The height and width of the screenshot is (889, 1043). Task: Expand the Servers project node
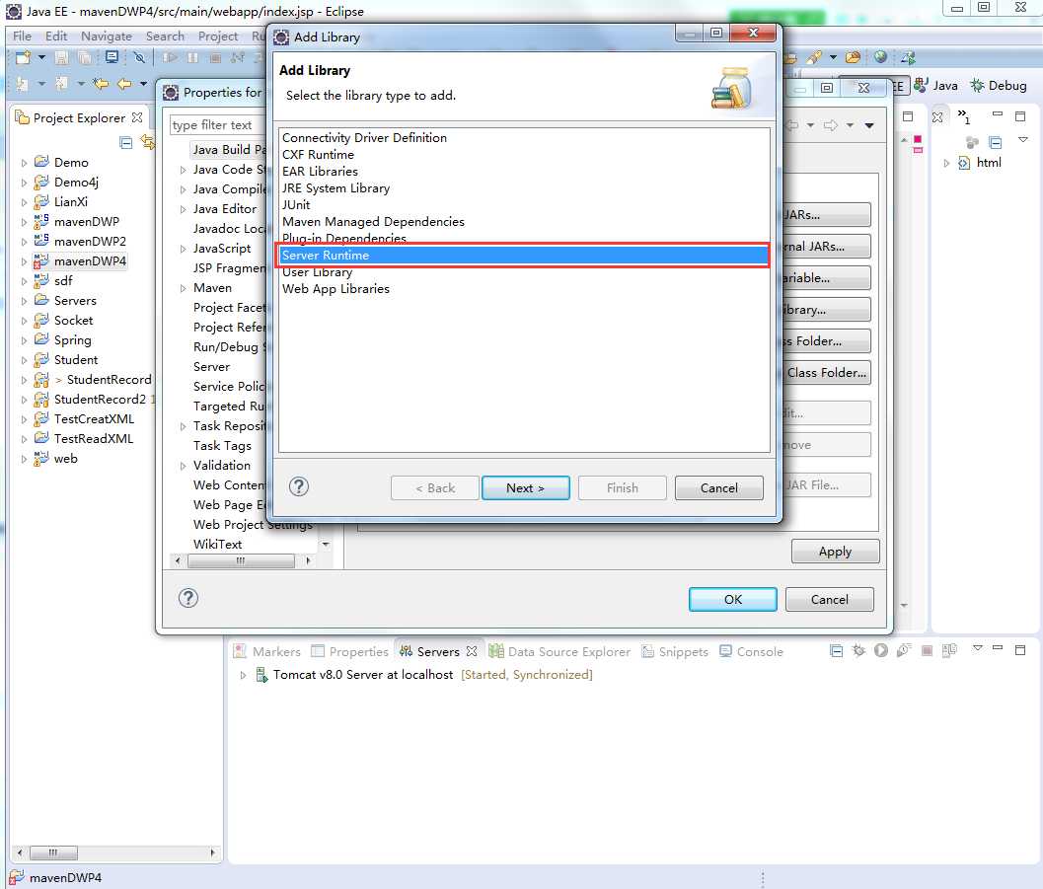24,301
